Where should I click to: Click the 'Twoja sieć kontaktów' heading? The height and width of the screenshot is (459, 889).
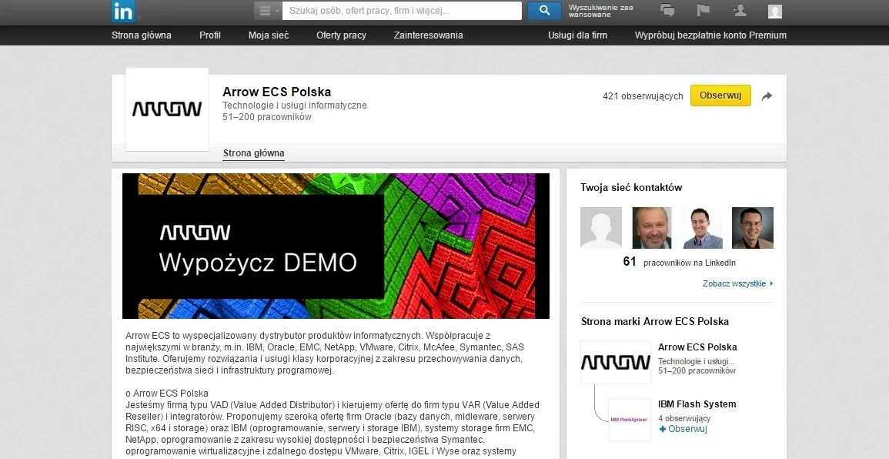631,188
